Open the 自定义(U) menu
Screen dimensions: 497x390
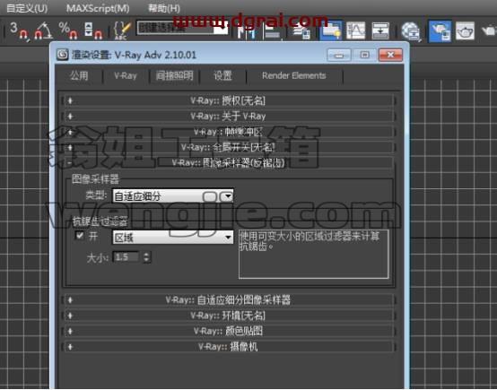pyautogui.click(x=27, y=8)
